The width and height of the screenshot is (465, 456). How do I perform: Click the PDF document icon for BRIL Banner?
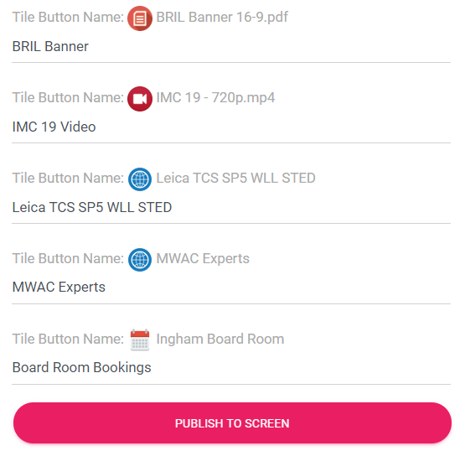(x=140, y=18)
